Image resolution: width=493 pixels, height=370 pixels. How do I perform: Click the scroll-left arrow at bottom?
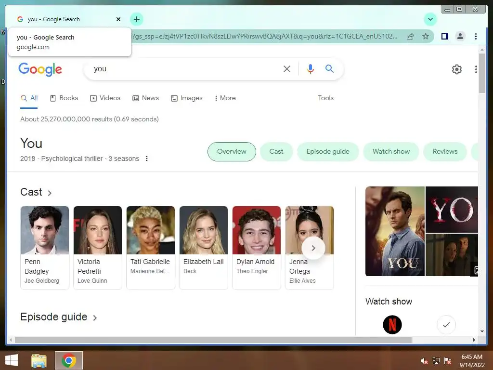[11, 340]
